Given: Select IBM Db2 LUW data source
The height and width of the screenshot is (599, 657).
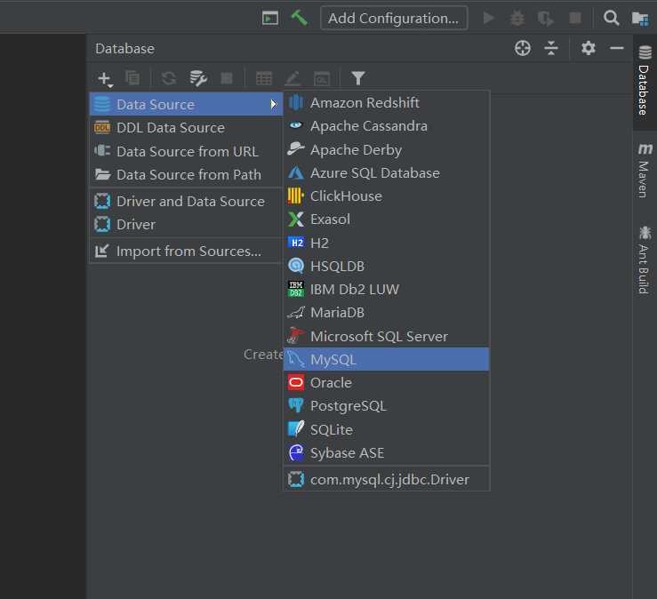Looking at the screenshot, I should pos(387,289).
